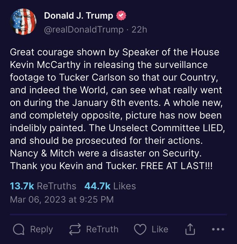
Task: Click the 22h post timestamp
Action: click(x=140, y=30)
